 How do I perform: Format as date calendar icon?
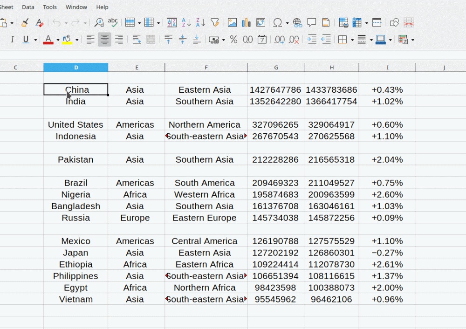click(262, 40)
